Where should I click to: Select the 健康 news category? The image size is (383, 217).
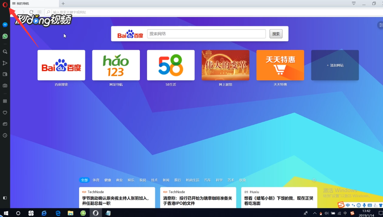[108, 180]
